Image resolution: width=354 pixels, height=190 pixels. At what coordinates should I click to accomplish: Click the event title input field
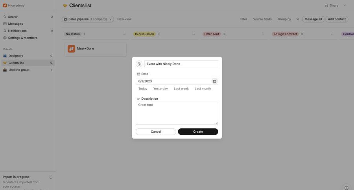(181, 64)
